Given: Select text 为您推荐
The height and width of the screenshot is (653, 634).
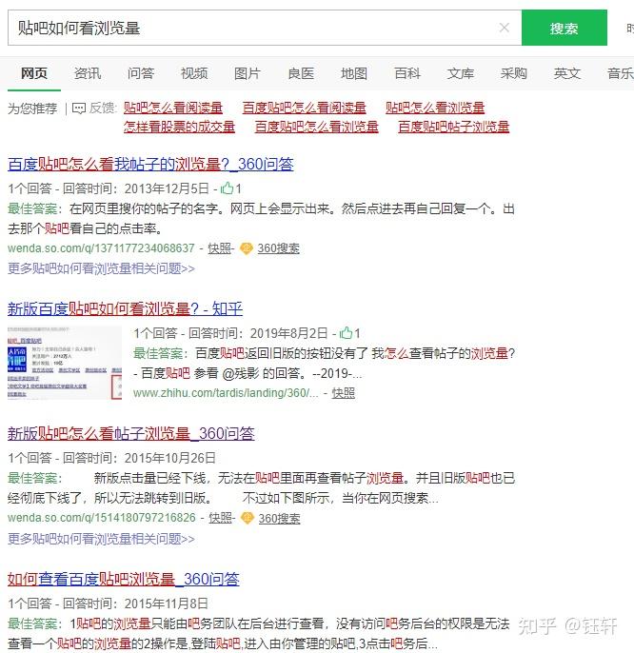Looking at the screenshot, I should pos(32,109).
